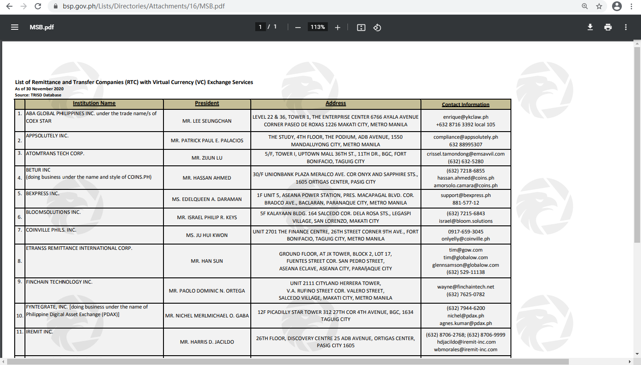Click president MR. HAN SUN
The image size is (641, 365).
207,261
